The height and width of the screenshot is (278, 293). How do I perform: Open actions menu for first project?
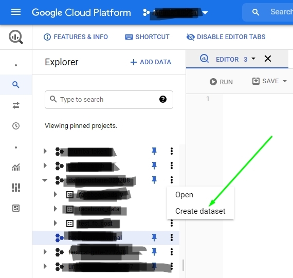coord(172,151)
